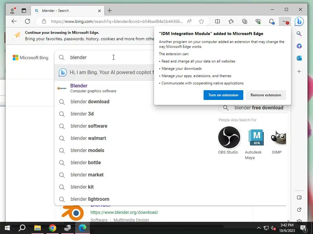Open notifications bell icon

(271, 21)
